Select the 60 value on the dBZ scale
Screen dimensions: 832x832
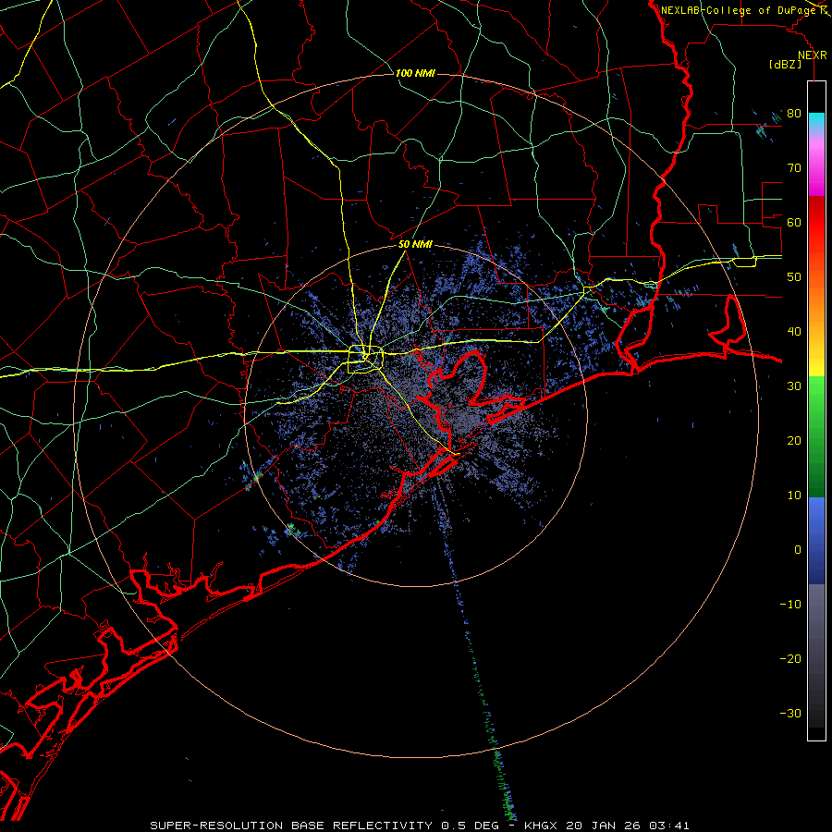[794, 223]
